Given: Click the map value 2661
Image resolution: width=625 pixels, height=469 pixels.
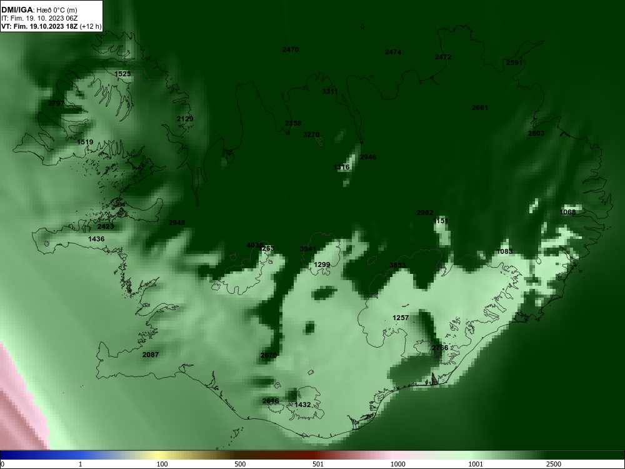Looking at the screenshot, I should [480, 108].
